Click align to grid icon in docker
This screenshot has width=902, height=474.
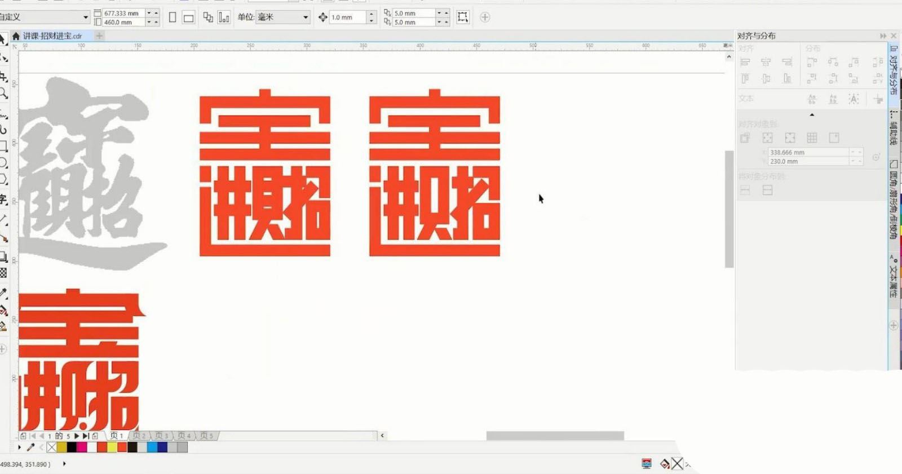coord(812,138)
